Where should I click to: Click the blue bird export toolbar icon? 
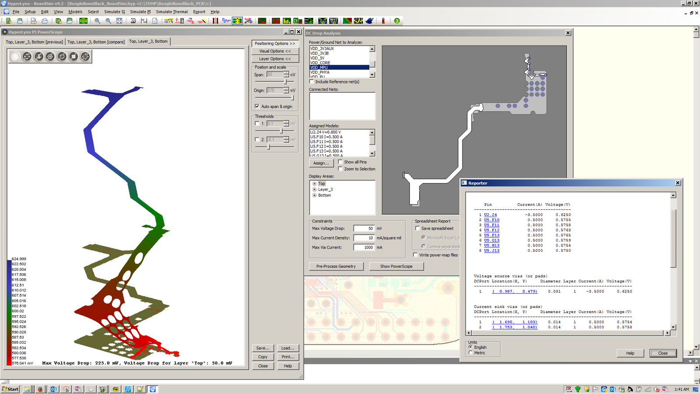pyautogui.click(x=370, y=21)
